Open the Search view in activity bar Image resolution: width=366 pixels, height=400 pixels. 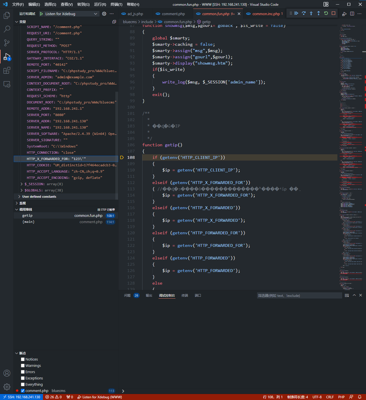[7, 29]
